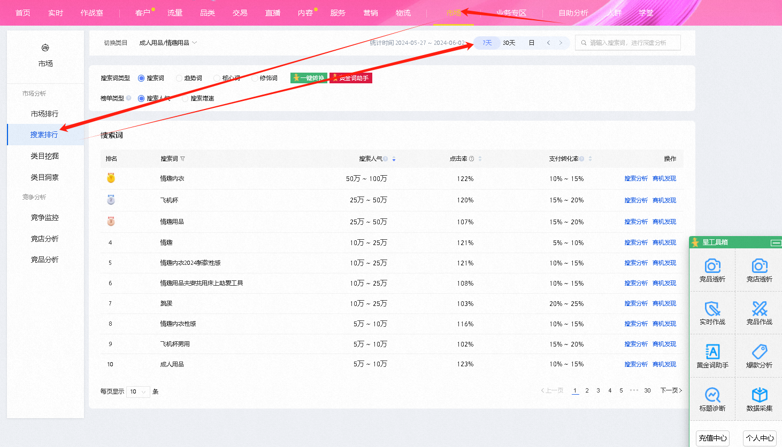The height and width of the screenshot is (447, 782).
Task: Click 搜索分析 link for 飞机杯
Action: 635,200
